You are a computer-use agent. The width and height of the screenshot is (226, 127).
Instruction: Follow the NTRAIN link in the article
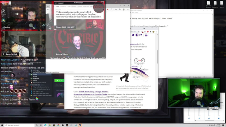pos(91,93)
